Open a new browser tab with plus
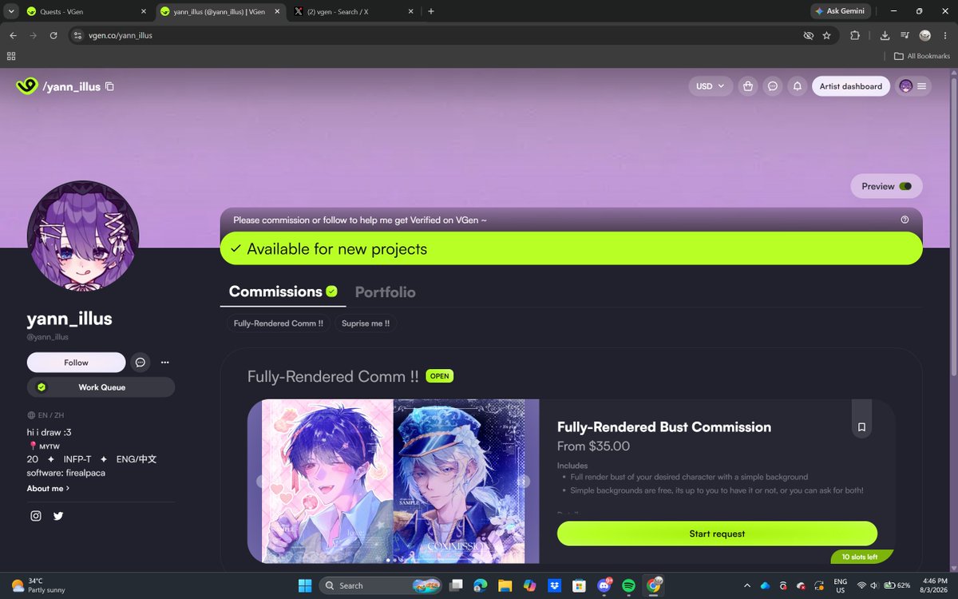 tap(431, 11)
